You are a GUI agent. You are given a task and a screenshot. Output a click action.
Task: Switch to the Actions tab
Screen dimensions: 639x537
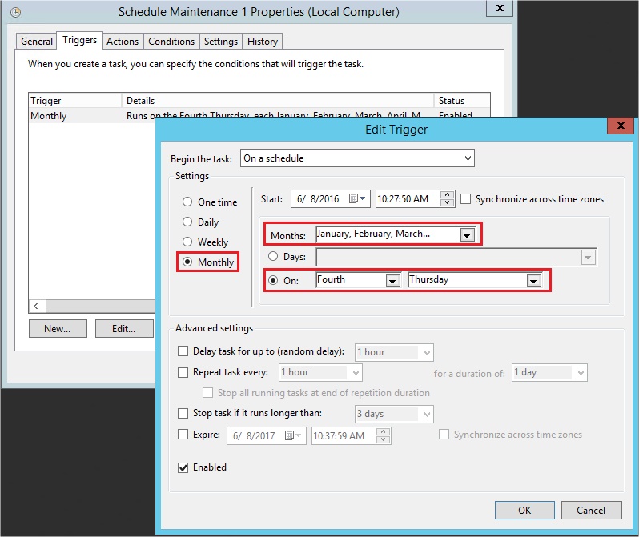pyautogui.click(x=123, y=42)
